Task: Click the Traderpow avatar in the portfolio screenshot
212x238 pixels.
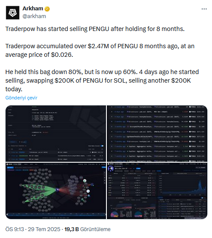Action: (x=111, y=168)
